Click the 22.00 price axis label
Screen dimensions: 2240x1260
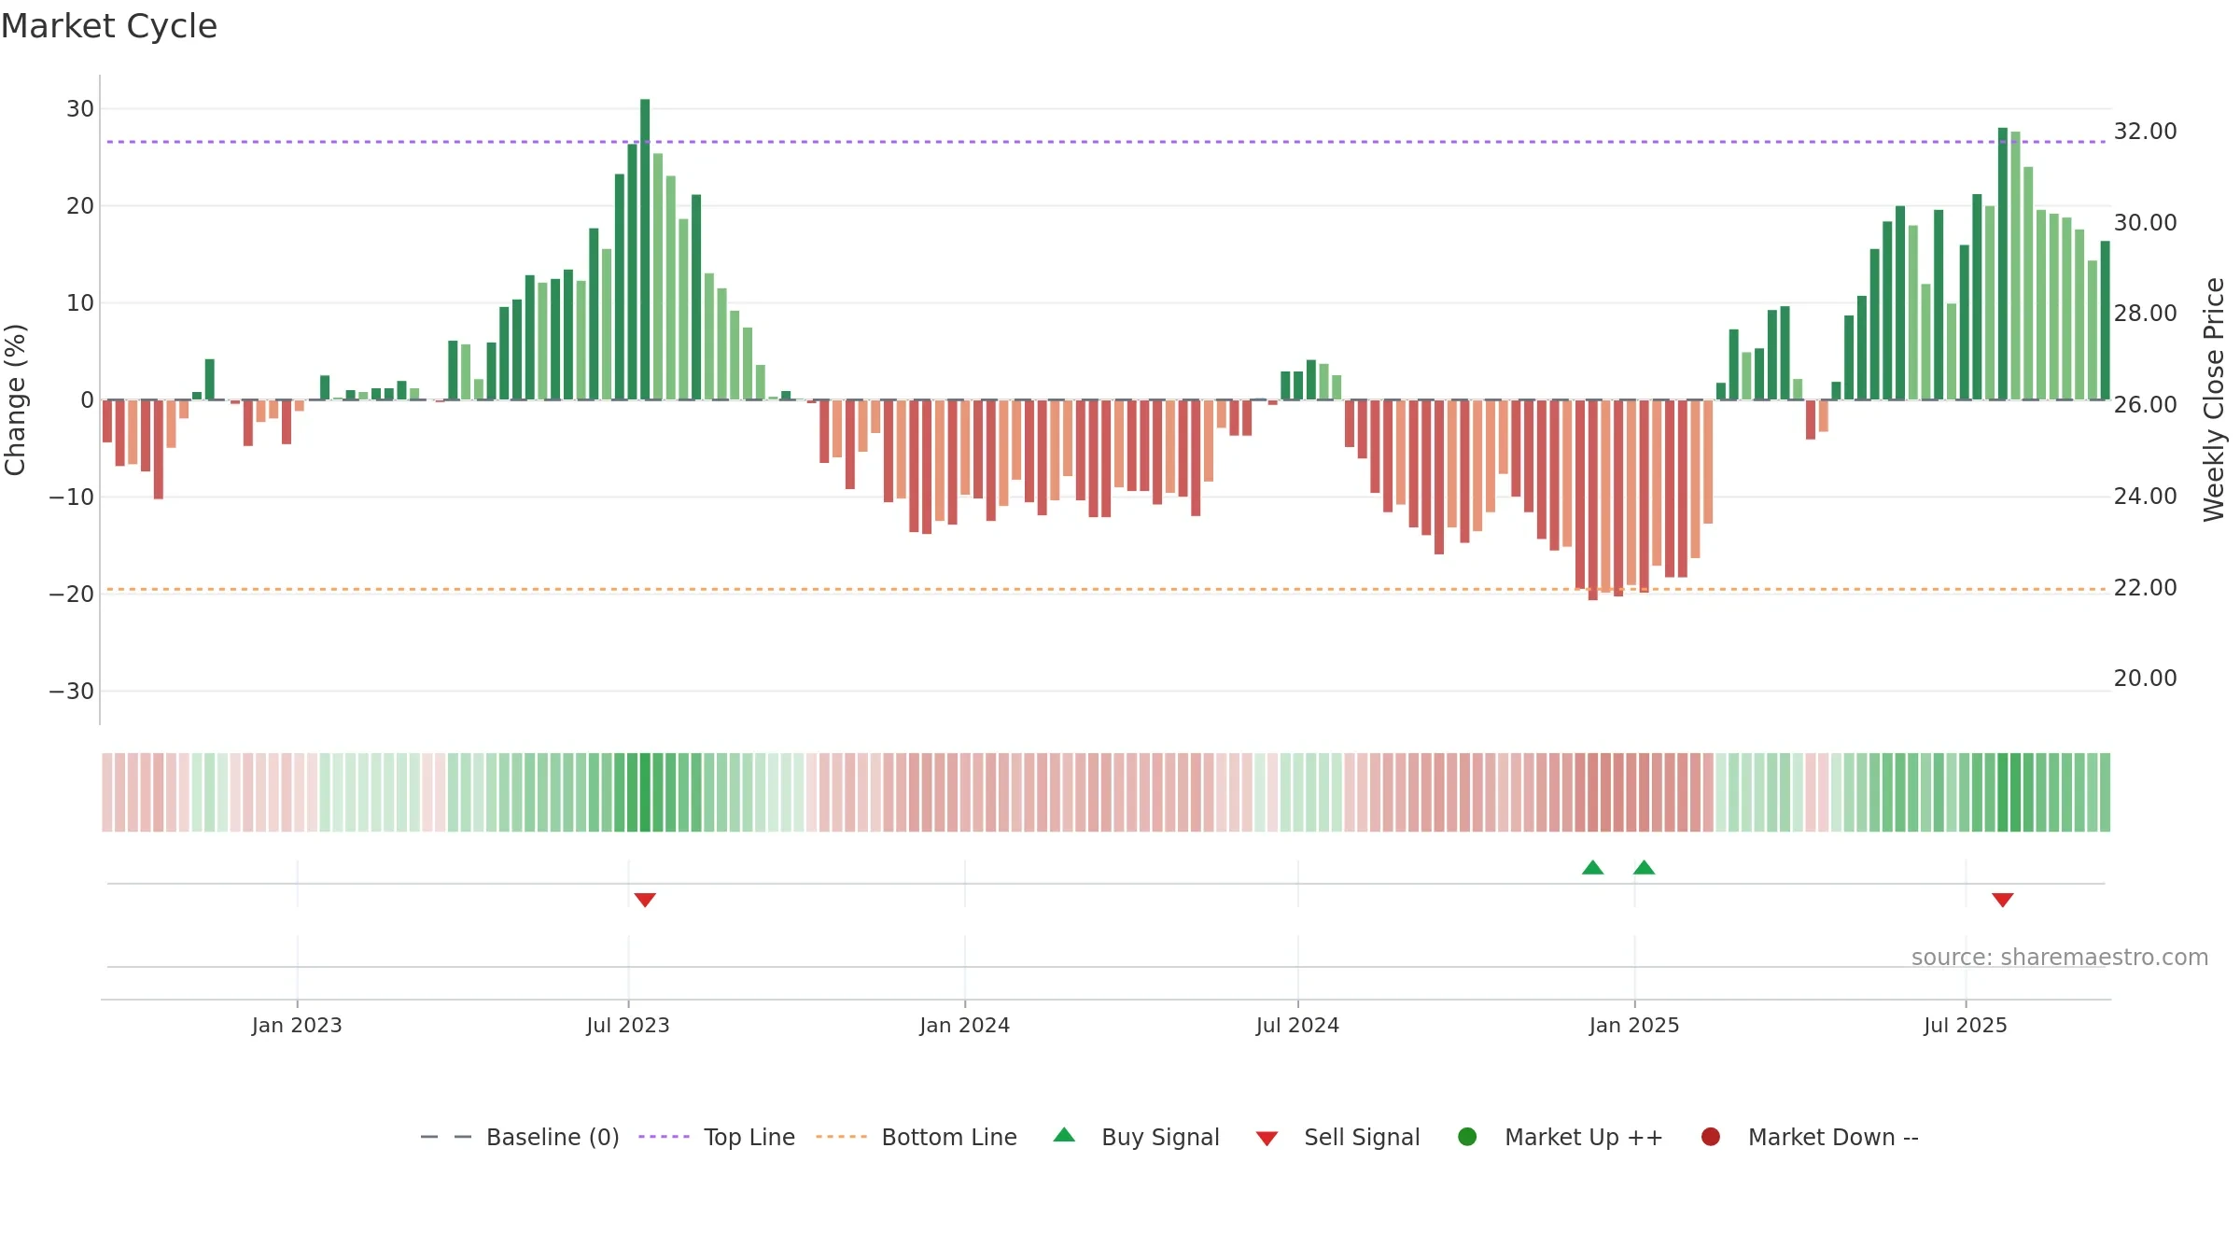coord(2145,588)
